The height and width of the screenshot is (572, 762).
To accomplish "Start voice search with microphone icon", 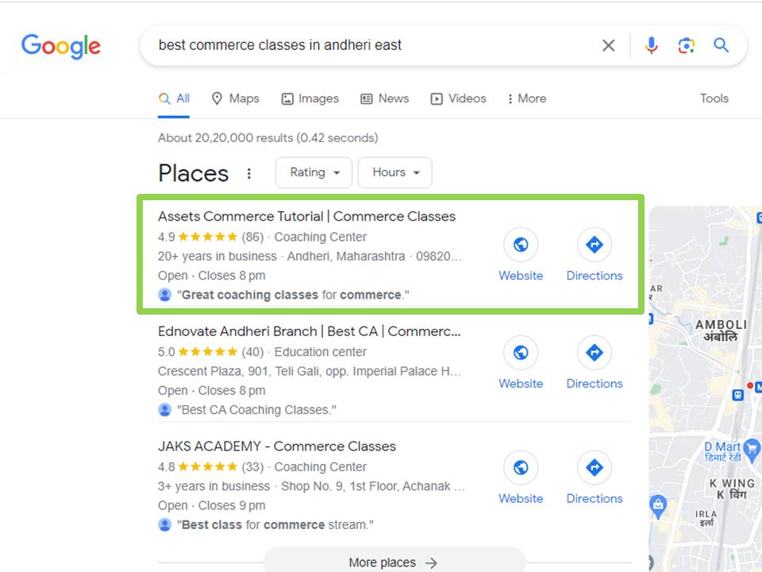I will [x=651, y=45].
